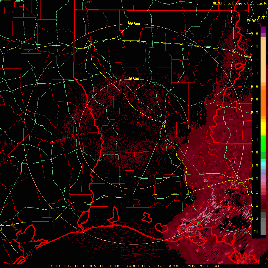Click the DKD label above color scale

[261, 18]
